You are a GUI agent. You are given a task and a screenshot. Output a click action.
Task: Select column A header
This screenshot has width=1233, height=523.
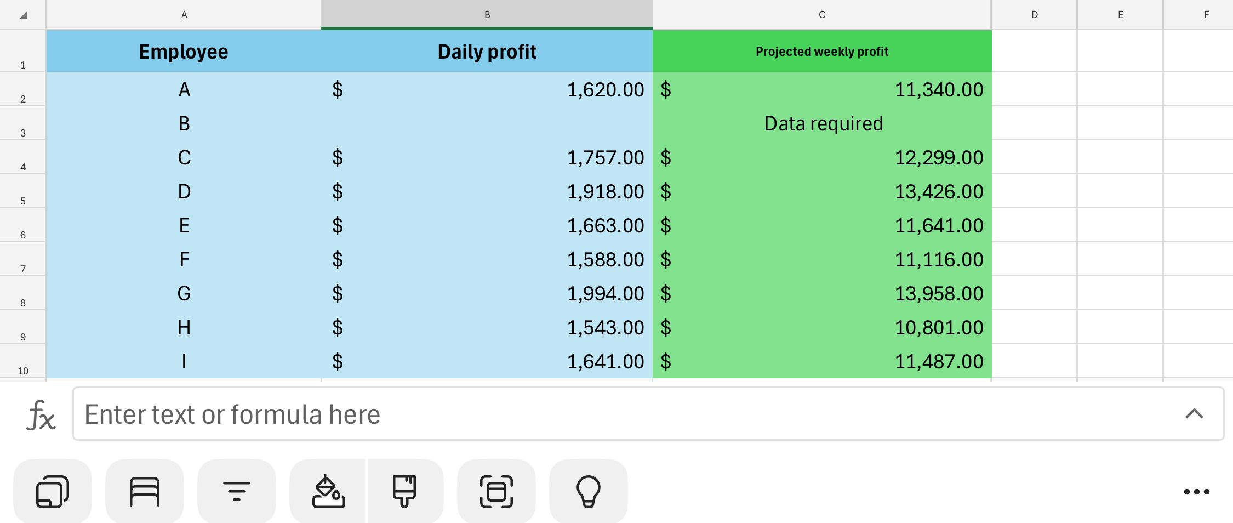click(x=184, y=15)
